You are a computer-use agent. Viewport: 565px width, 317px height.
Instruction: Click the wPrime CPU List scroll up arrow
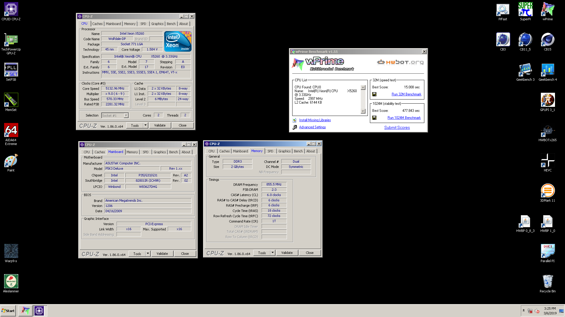(x=363, y=87)
